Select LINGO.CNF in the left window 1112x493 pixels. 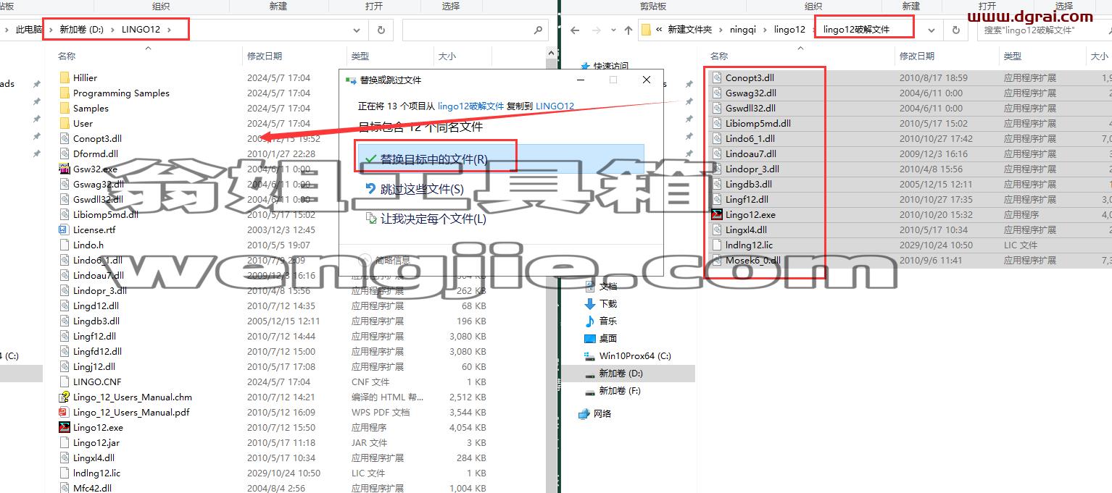point(97,382)
